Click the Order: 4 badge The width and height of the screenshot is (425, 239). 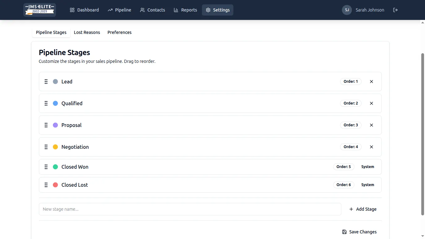point(351,147)
